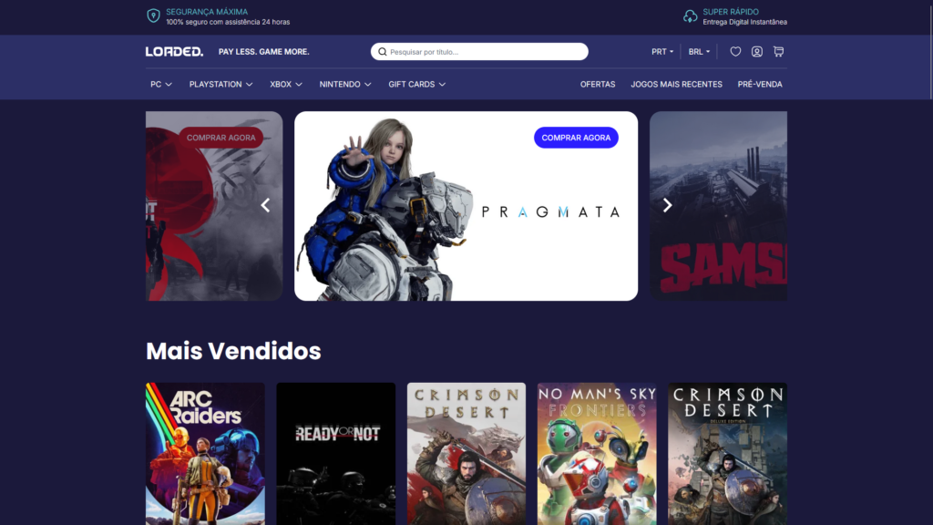Viewport: 933px width, 525px height.
Task: Click Comprar Agora on Pragmata banner
Action: pyautogui.click(x=576, y=138)
